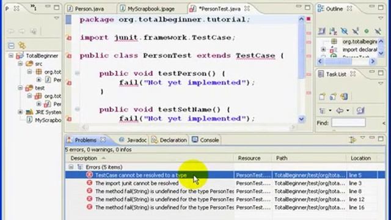Toggle Hide Static members in Outline
The width and height of the screenshot is (391, 220).
356,31
